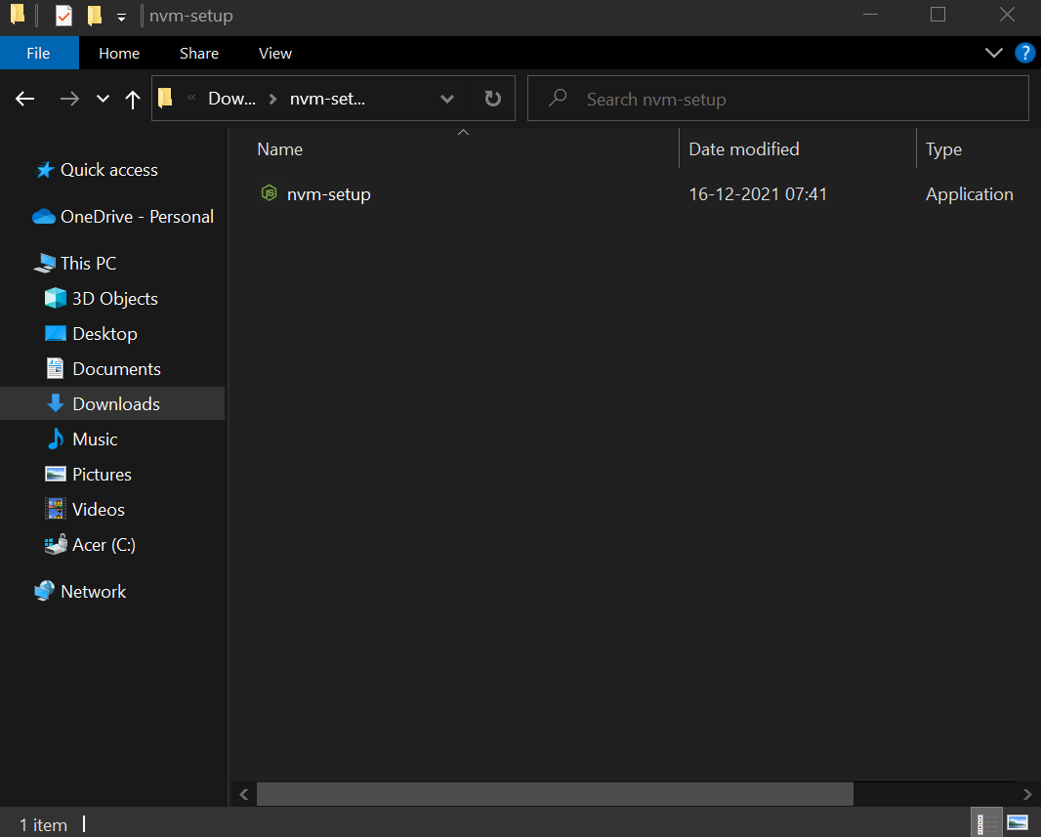Click the Quick access star icon
This screenshot has height=837, width=1041.
pos(45,170)
